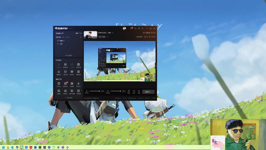Switch to the portrait orientation option beside 横屏
This screenshot has width=266, height=150.
pos(80,33)
